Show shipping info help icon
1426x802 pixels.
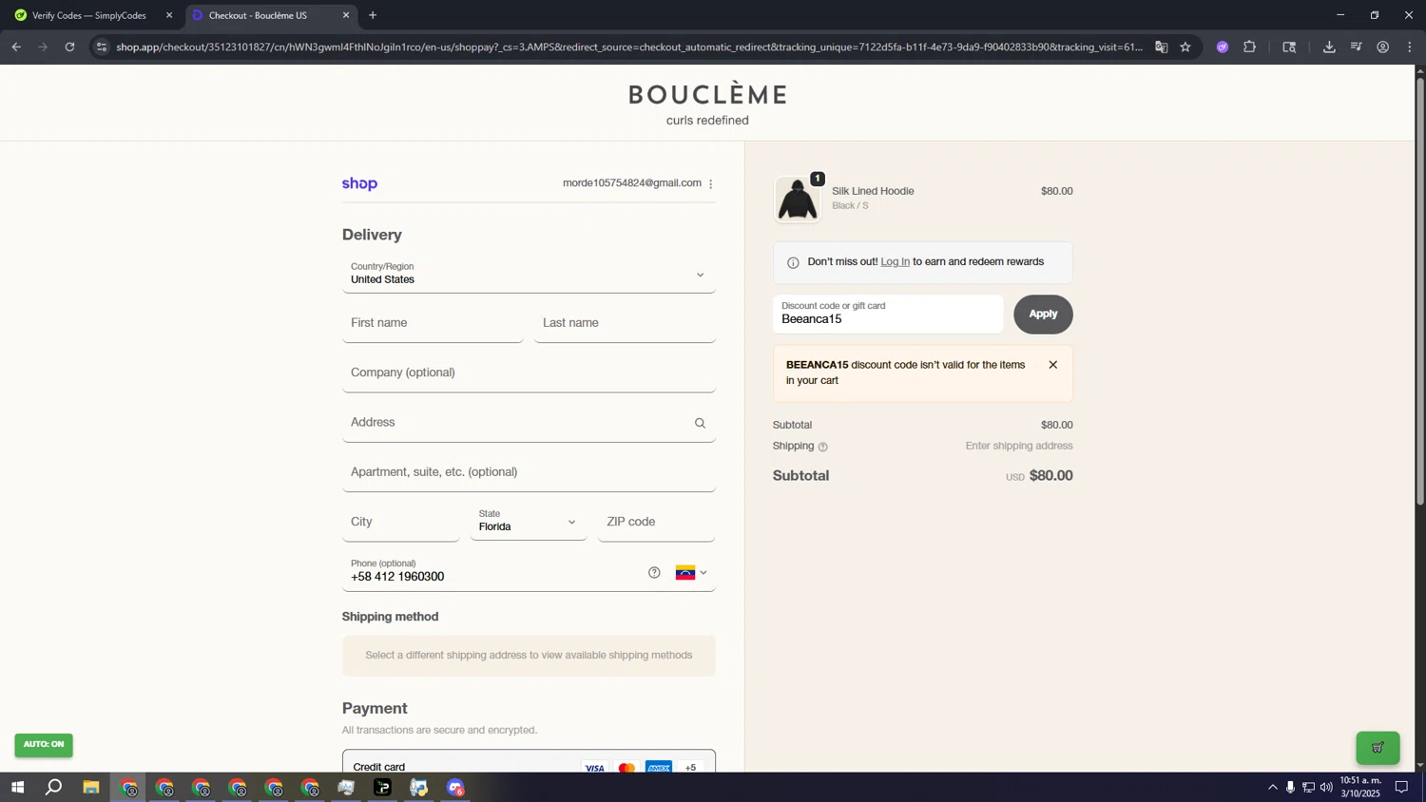coord(823,447)
